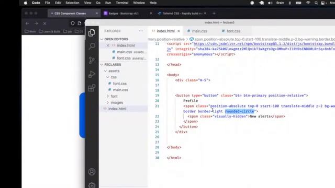The image size is (335, 188).
Task: Open the Window menu
Action: [x=139, y=3]
